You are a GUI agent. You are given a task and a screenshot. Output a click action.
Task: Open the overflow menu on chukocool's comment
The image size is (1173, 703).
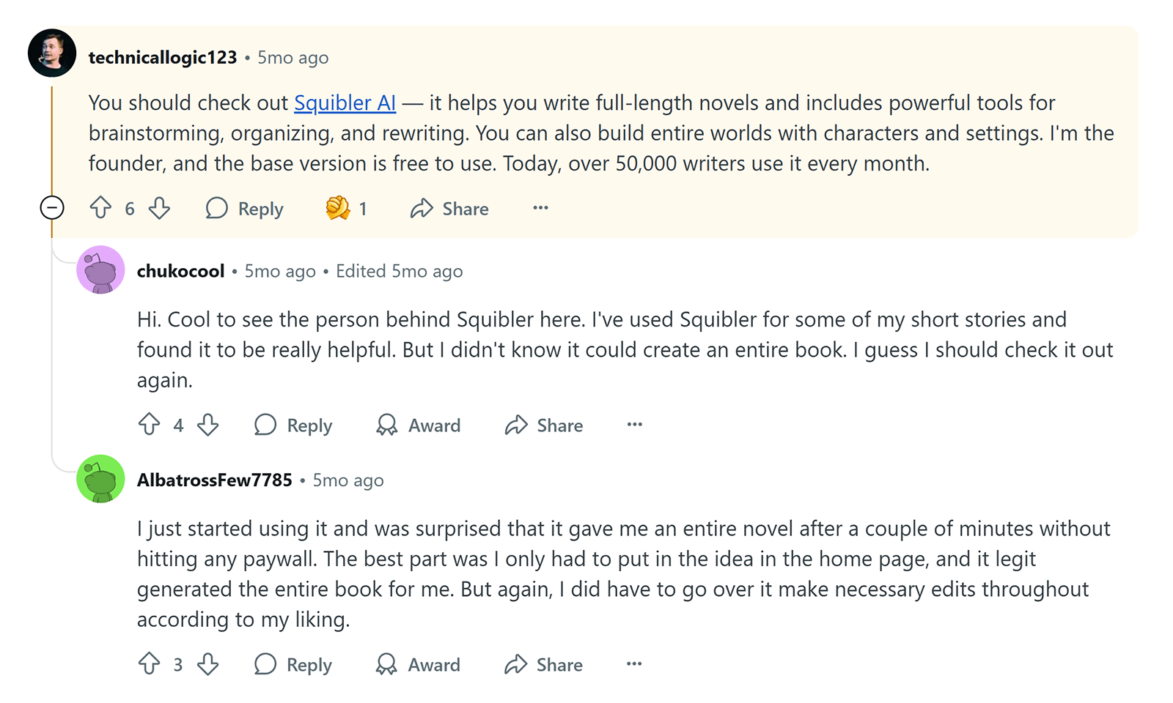[x=633, y=425]
